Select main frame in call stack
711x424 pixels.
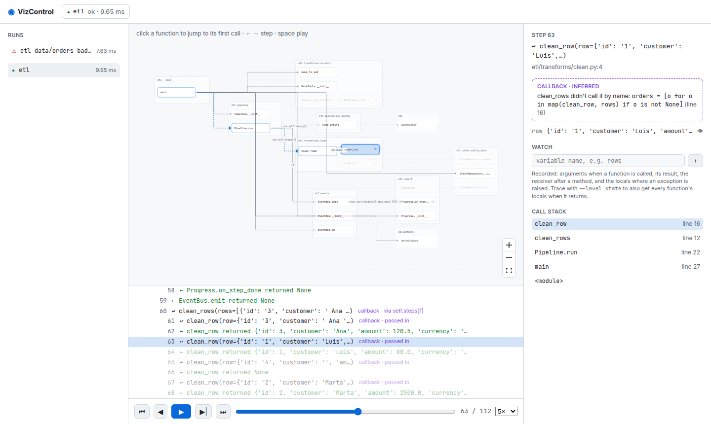pos(617,267)
